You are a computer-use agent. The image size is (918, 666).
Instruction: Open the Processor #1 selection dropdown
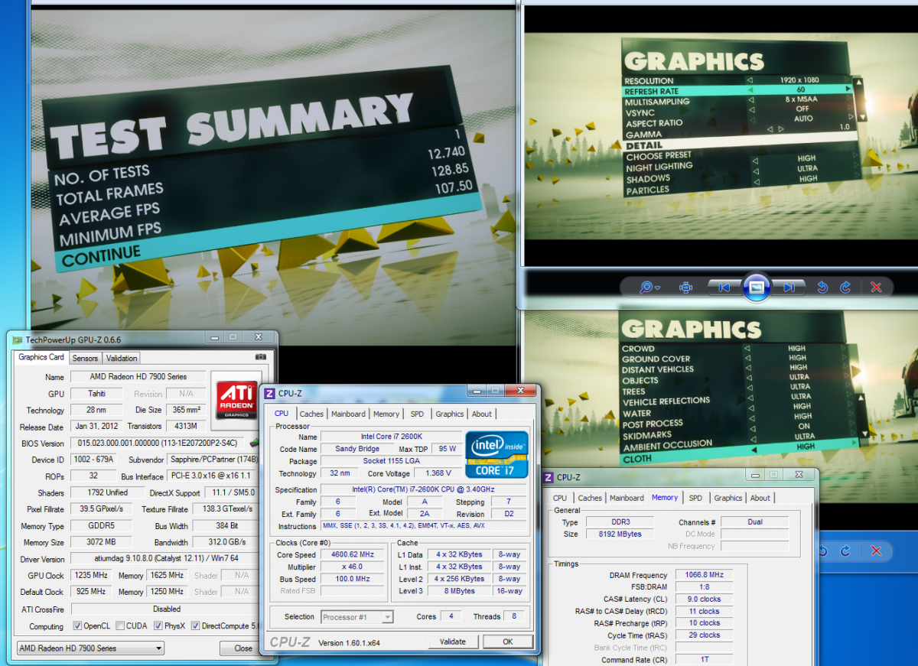click(356, 617)
